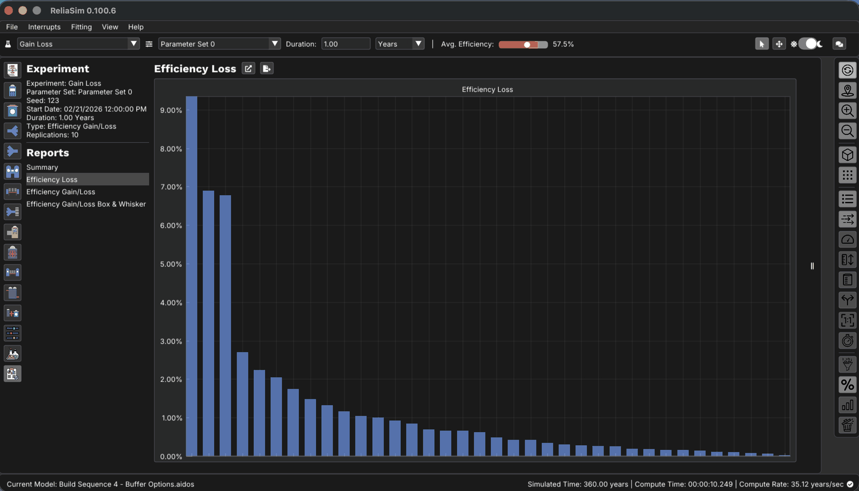The width and height of the screenshot is (859, 491).
Task: Open the File menu
Action: point(12,27)
